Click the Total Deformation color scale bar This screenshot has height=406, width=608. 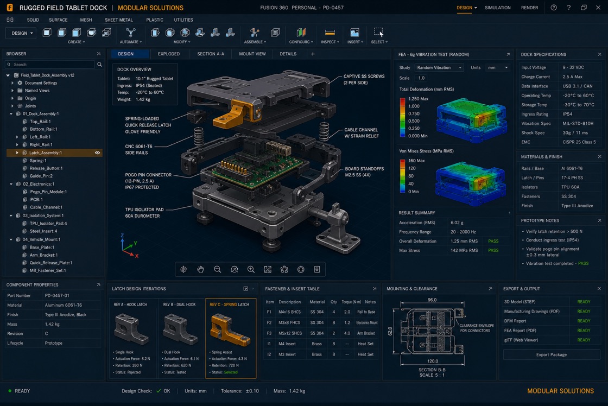tap(402, 117)
